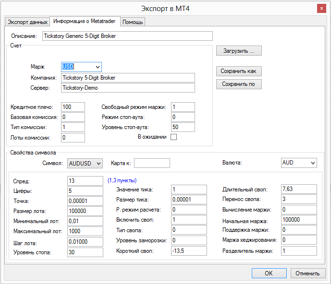Click the Отменить button

tap(307, 273)
